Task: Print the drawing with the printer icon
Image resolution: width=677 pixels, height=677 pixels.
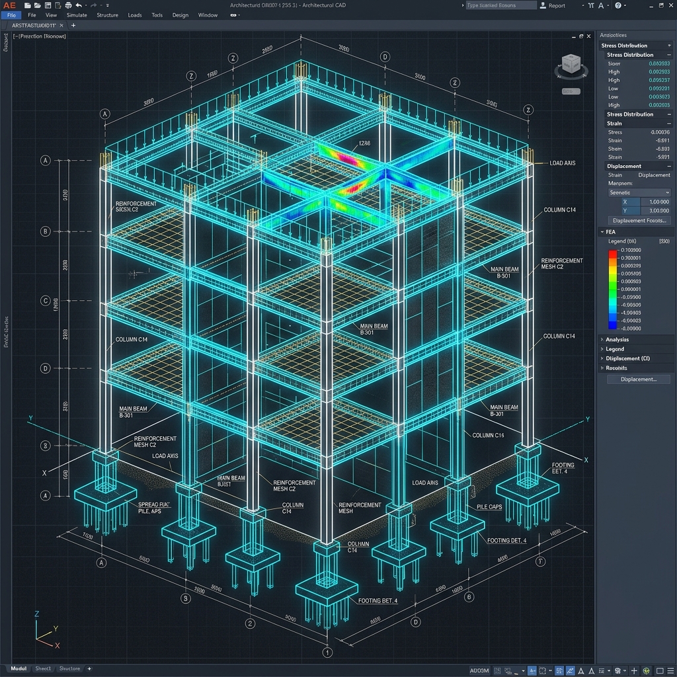Action: (68, 5)
